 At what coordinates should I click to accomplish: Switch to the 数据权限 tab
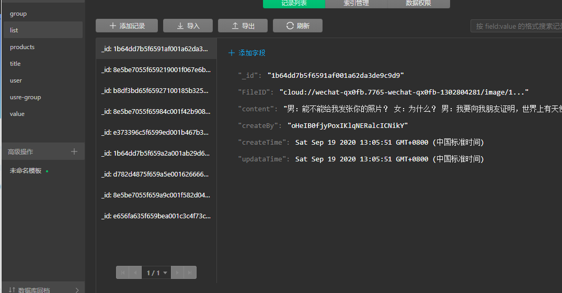click(419, 3)
